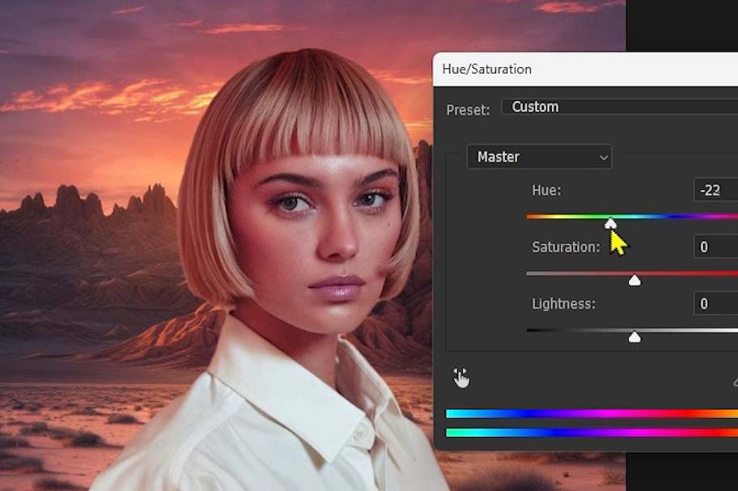Click the Lightness label text
Viewport: 738px width, 491px height.
pyautogui.click(x=563, y=304)
